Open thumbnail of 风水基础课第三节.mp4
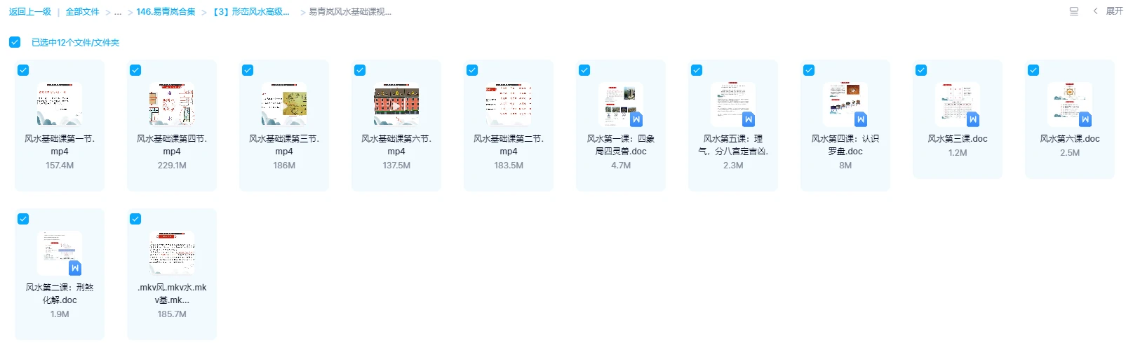This screenshot has height=355, width=1126. 284,105
